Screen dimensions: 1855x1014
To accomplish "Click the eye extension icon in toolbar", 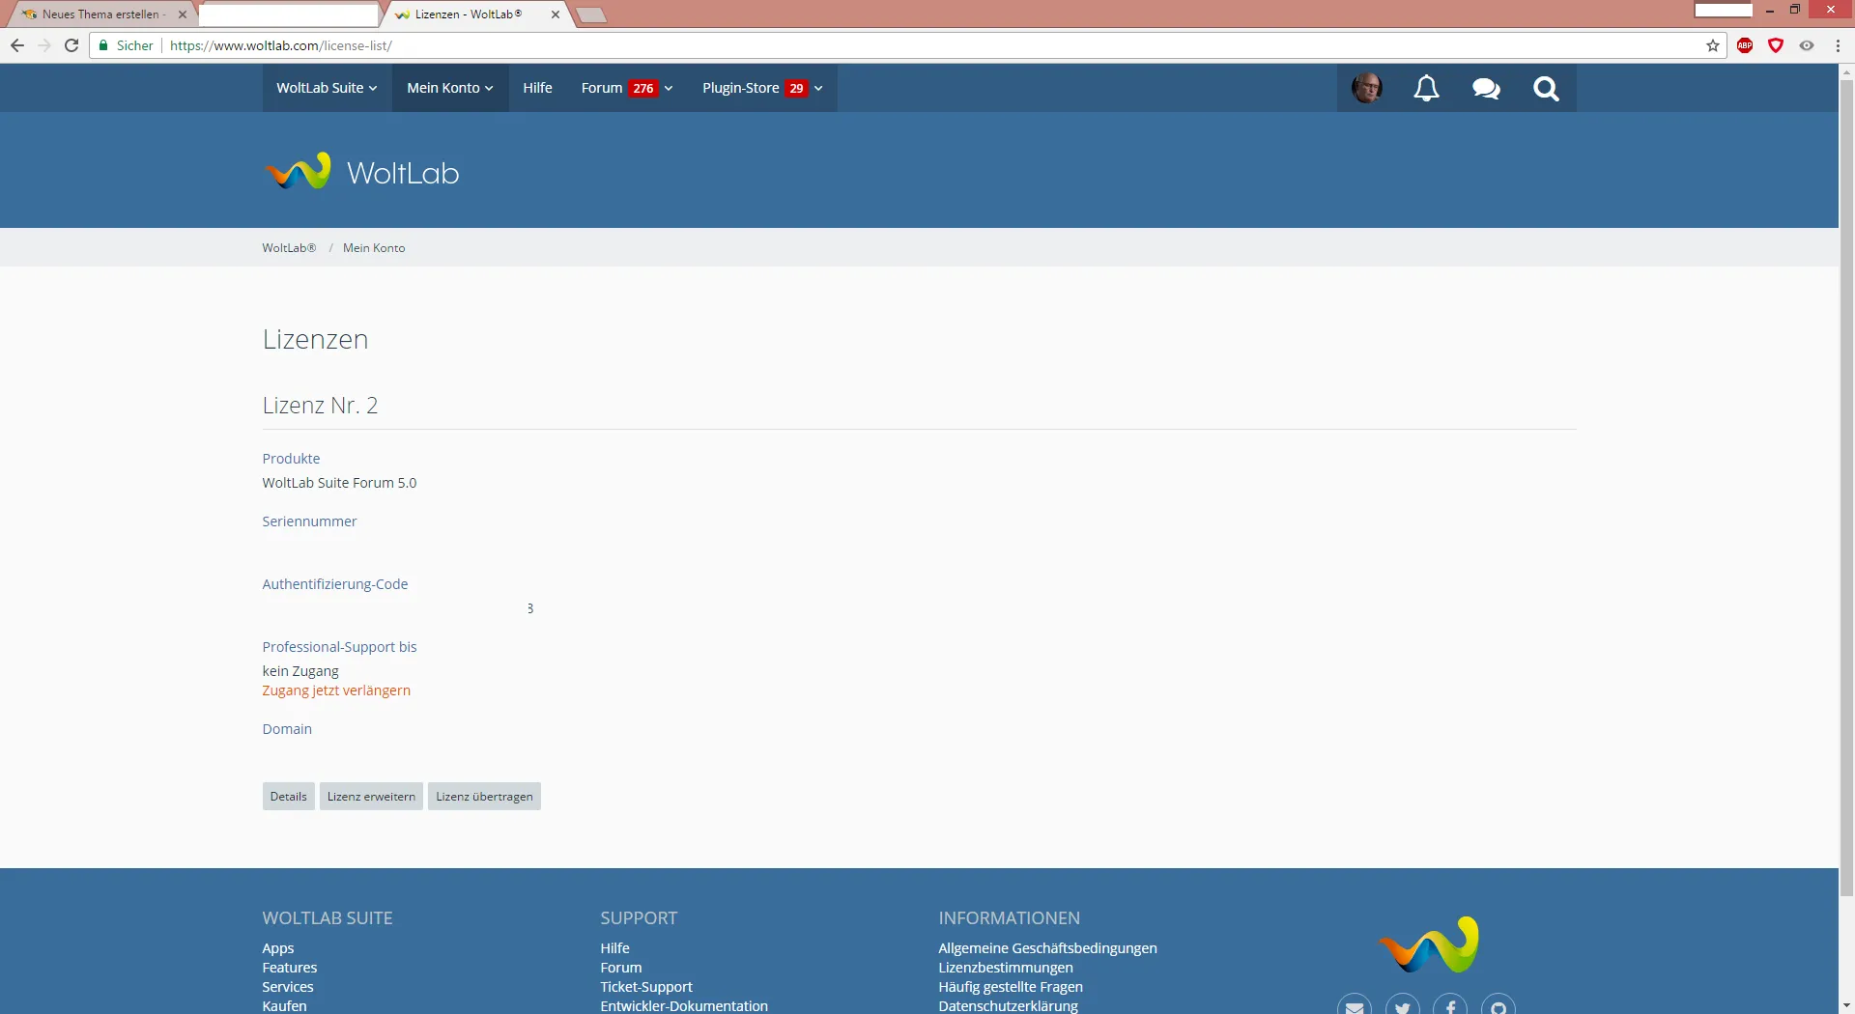I will click(x=1807, y=45).
